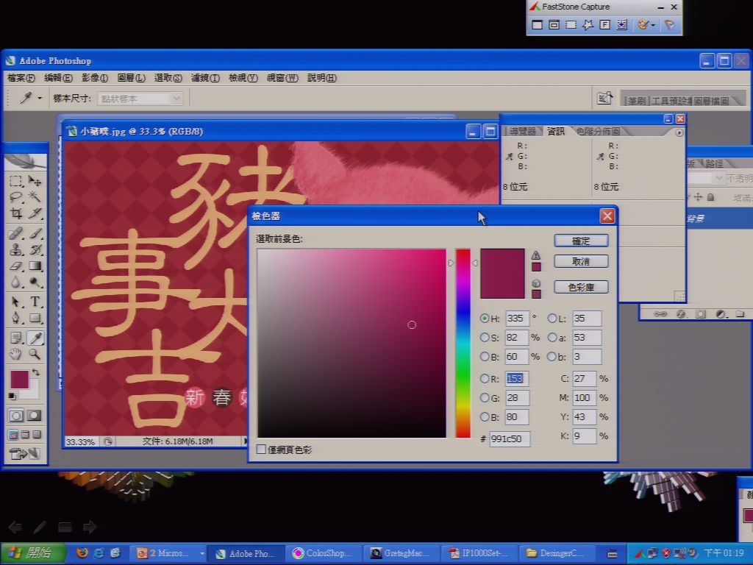
Task: Select the S saturation radio button
Action: click(x=485, y=337)
